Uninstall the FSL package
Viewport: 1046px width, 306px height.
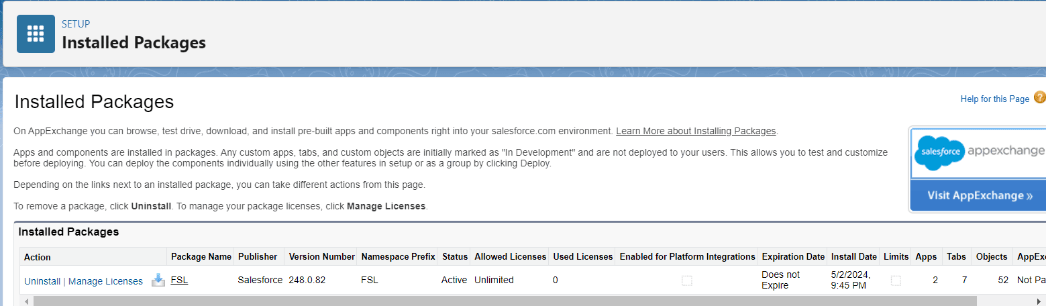point(42,281)
